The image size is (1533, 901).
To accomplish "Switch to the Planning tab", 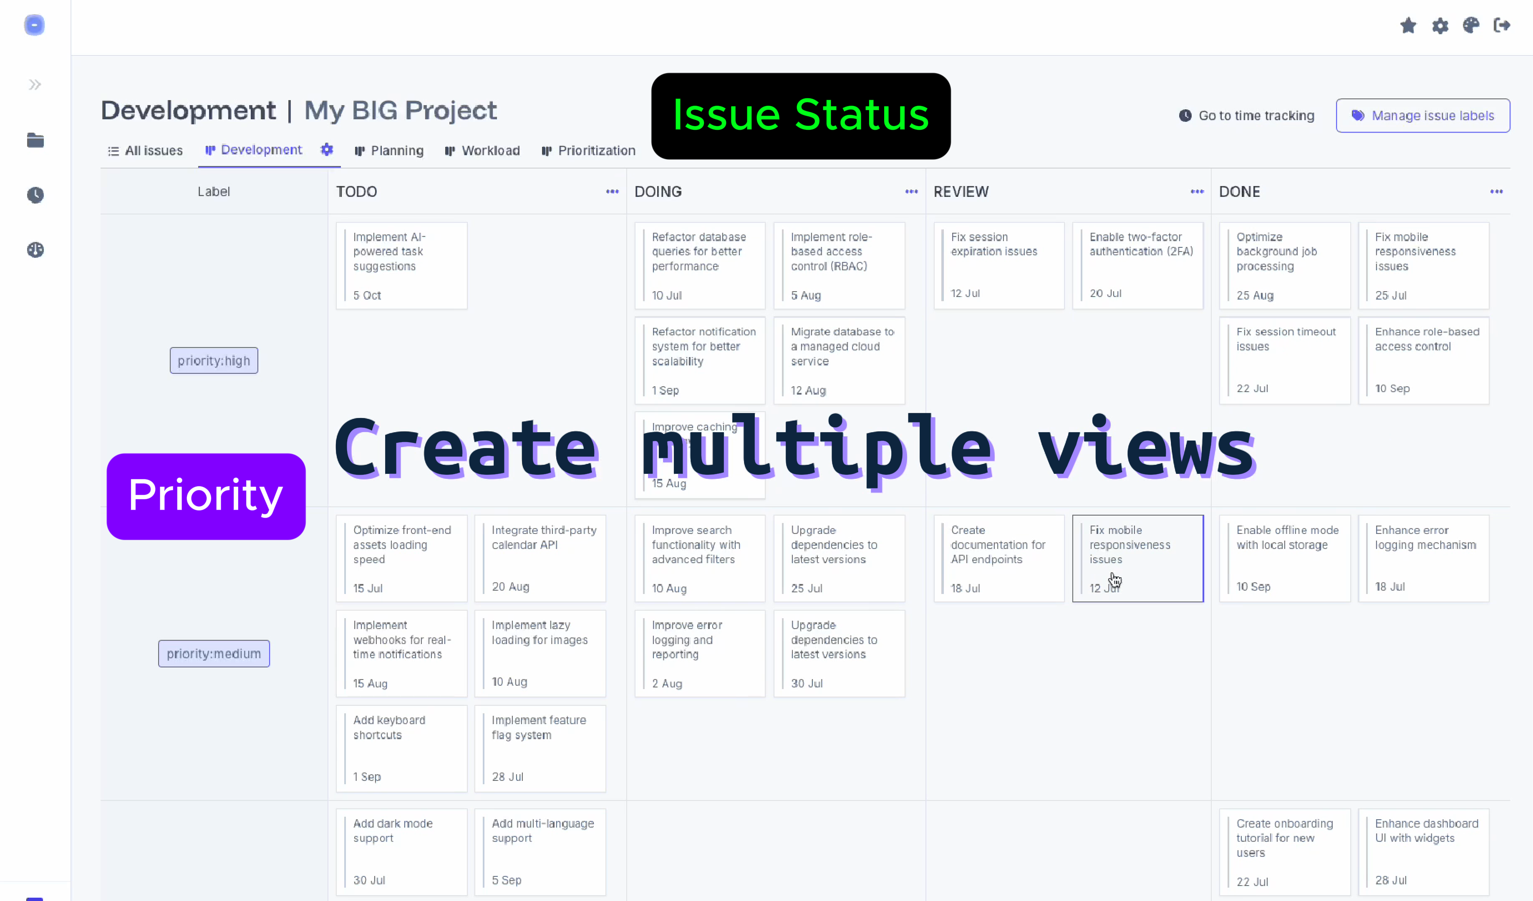I will pyautogui.click(x=389, y=151).
